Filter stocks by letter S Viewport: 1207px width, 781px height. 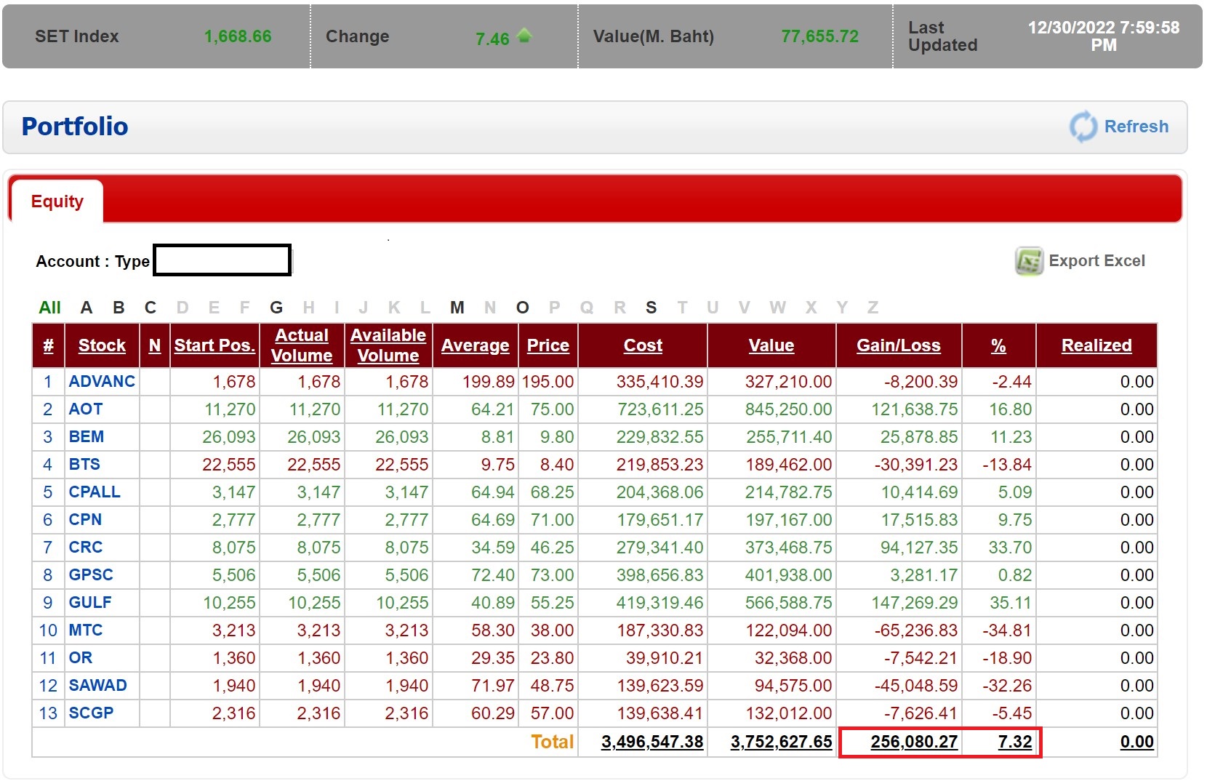(651, 308)
